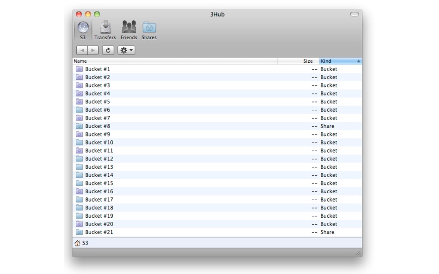Toggle toolbar with the pill button

tap(354, 14)
